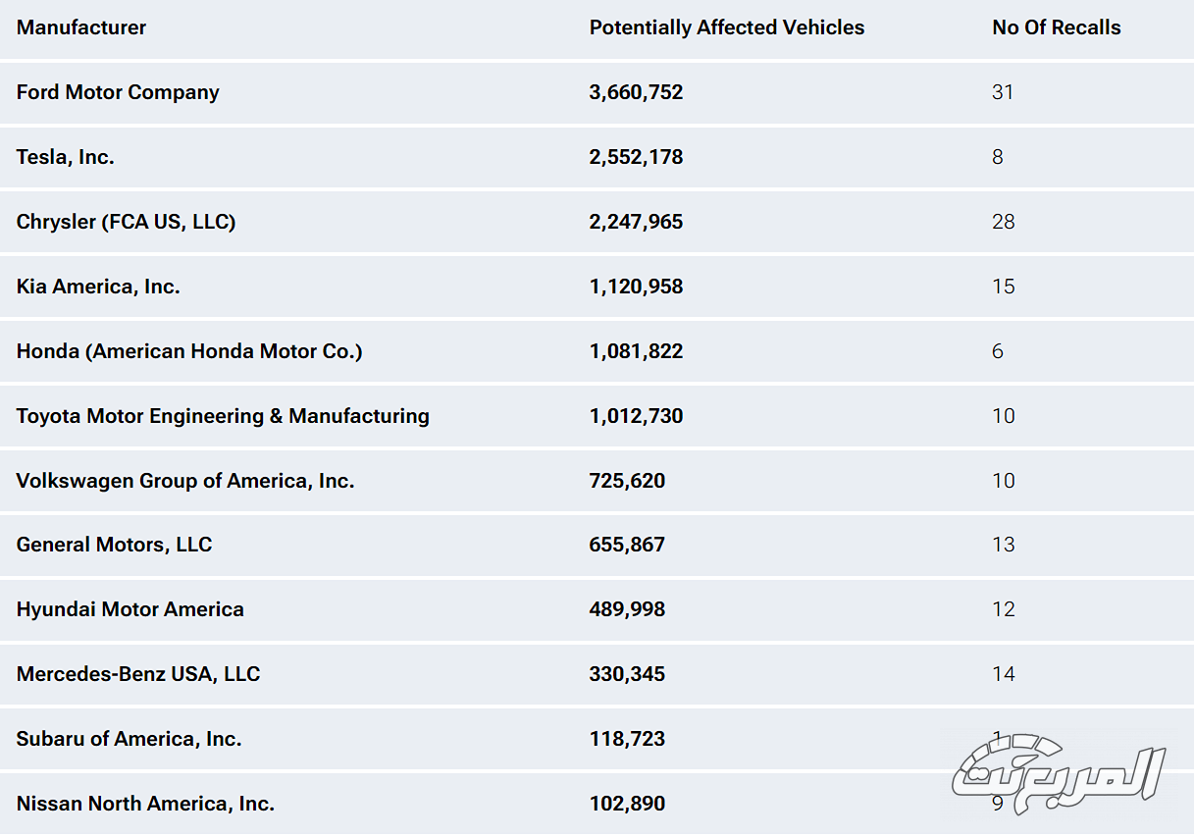
Task: Click the Chrysler (FCA US, LLC) cell
Action: [x=126, y=222]
